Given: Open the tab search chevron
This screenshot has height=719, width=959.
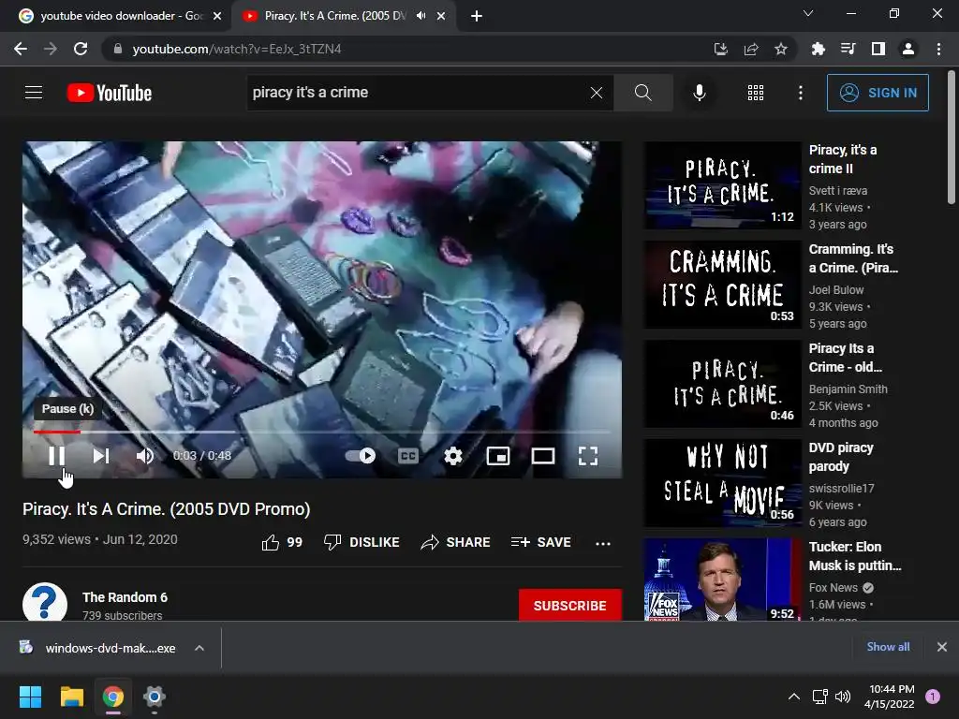Looking at the screenshot, I should tap(808, 13).
